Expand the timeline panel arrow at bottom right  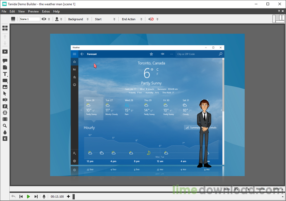point(283,197)
